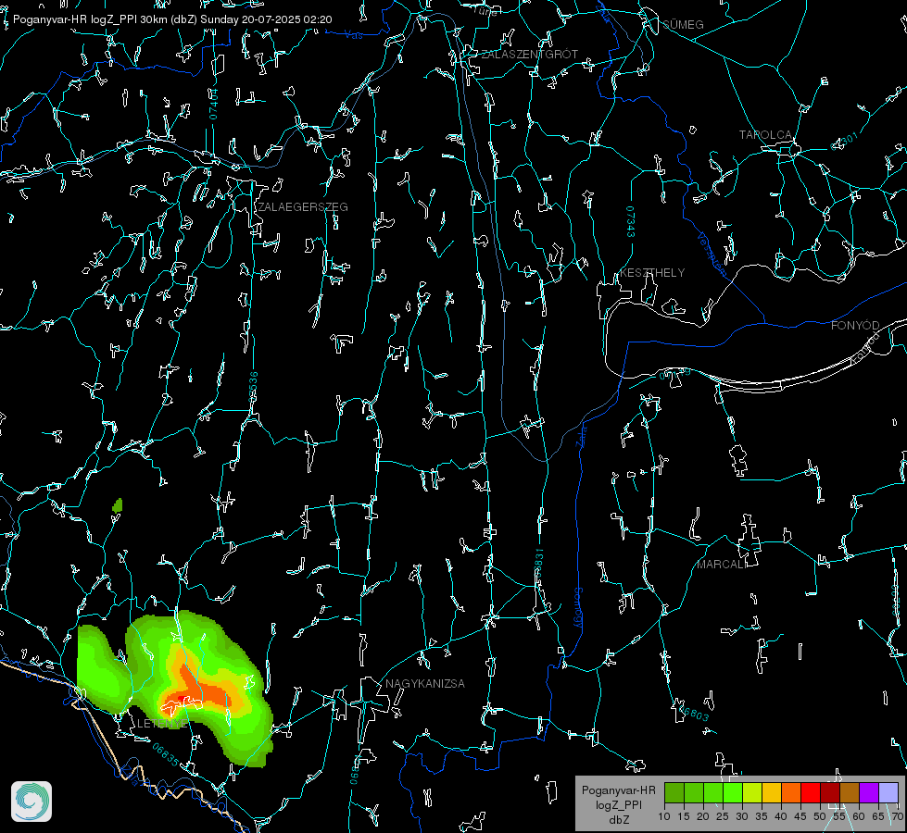The height and width of the screenshot is (833, 907).
Task: Click the SÜMEG city label
Action: pos(683,25)
